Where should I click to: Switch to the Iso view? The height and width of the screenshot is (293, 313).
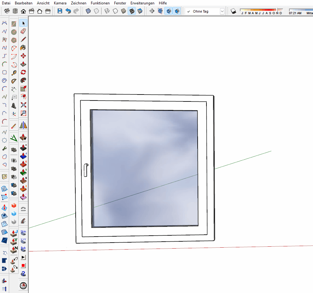(x=7, y=11)
